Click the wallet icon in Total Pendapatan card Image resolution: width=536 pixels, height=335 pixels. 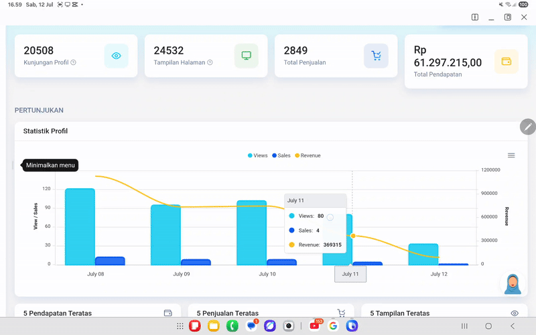coord(506,62)
